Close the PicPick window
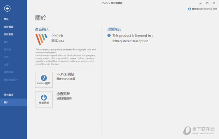This screenshot has width=219, height=139. click(214, 3)
